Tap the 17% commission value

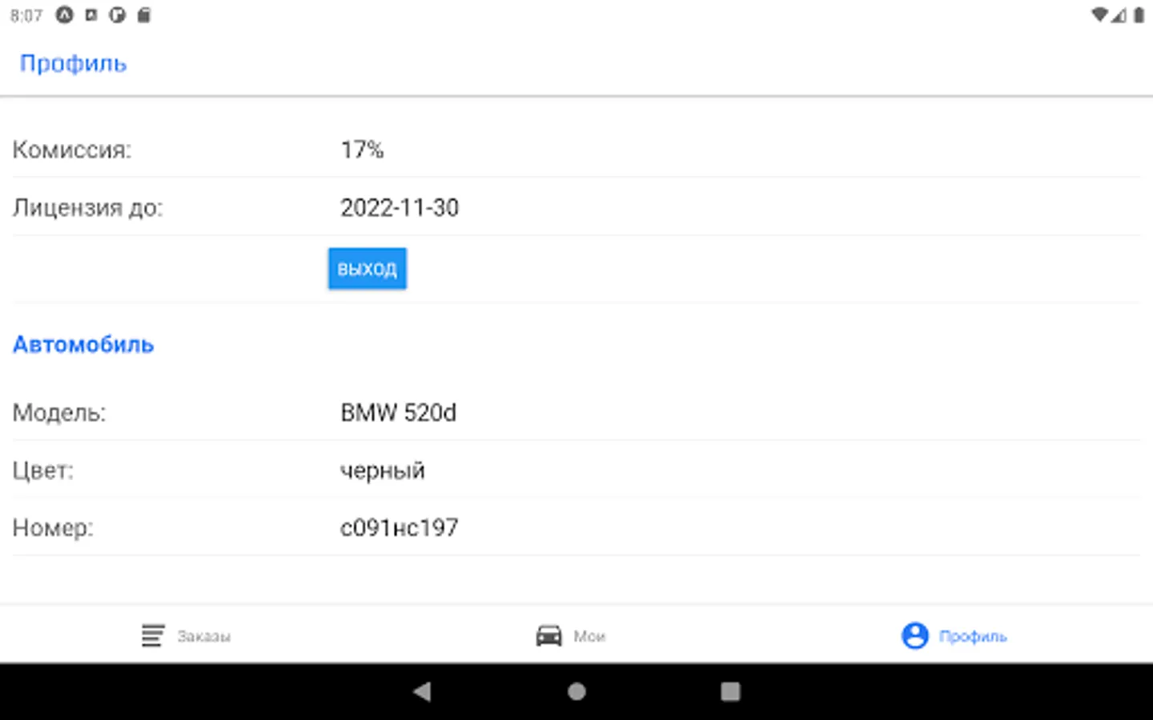coord(362,150)
